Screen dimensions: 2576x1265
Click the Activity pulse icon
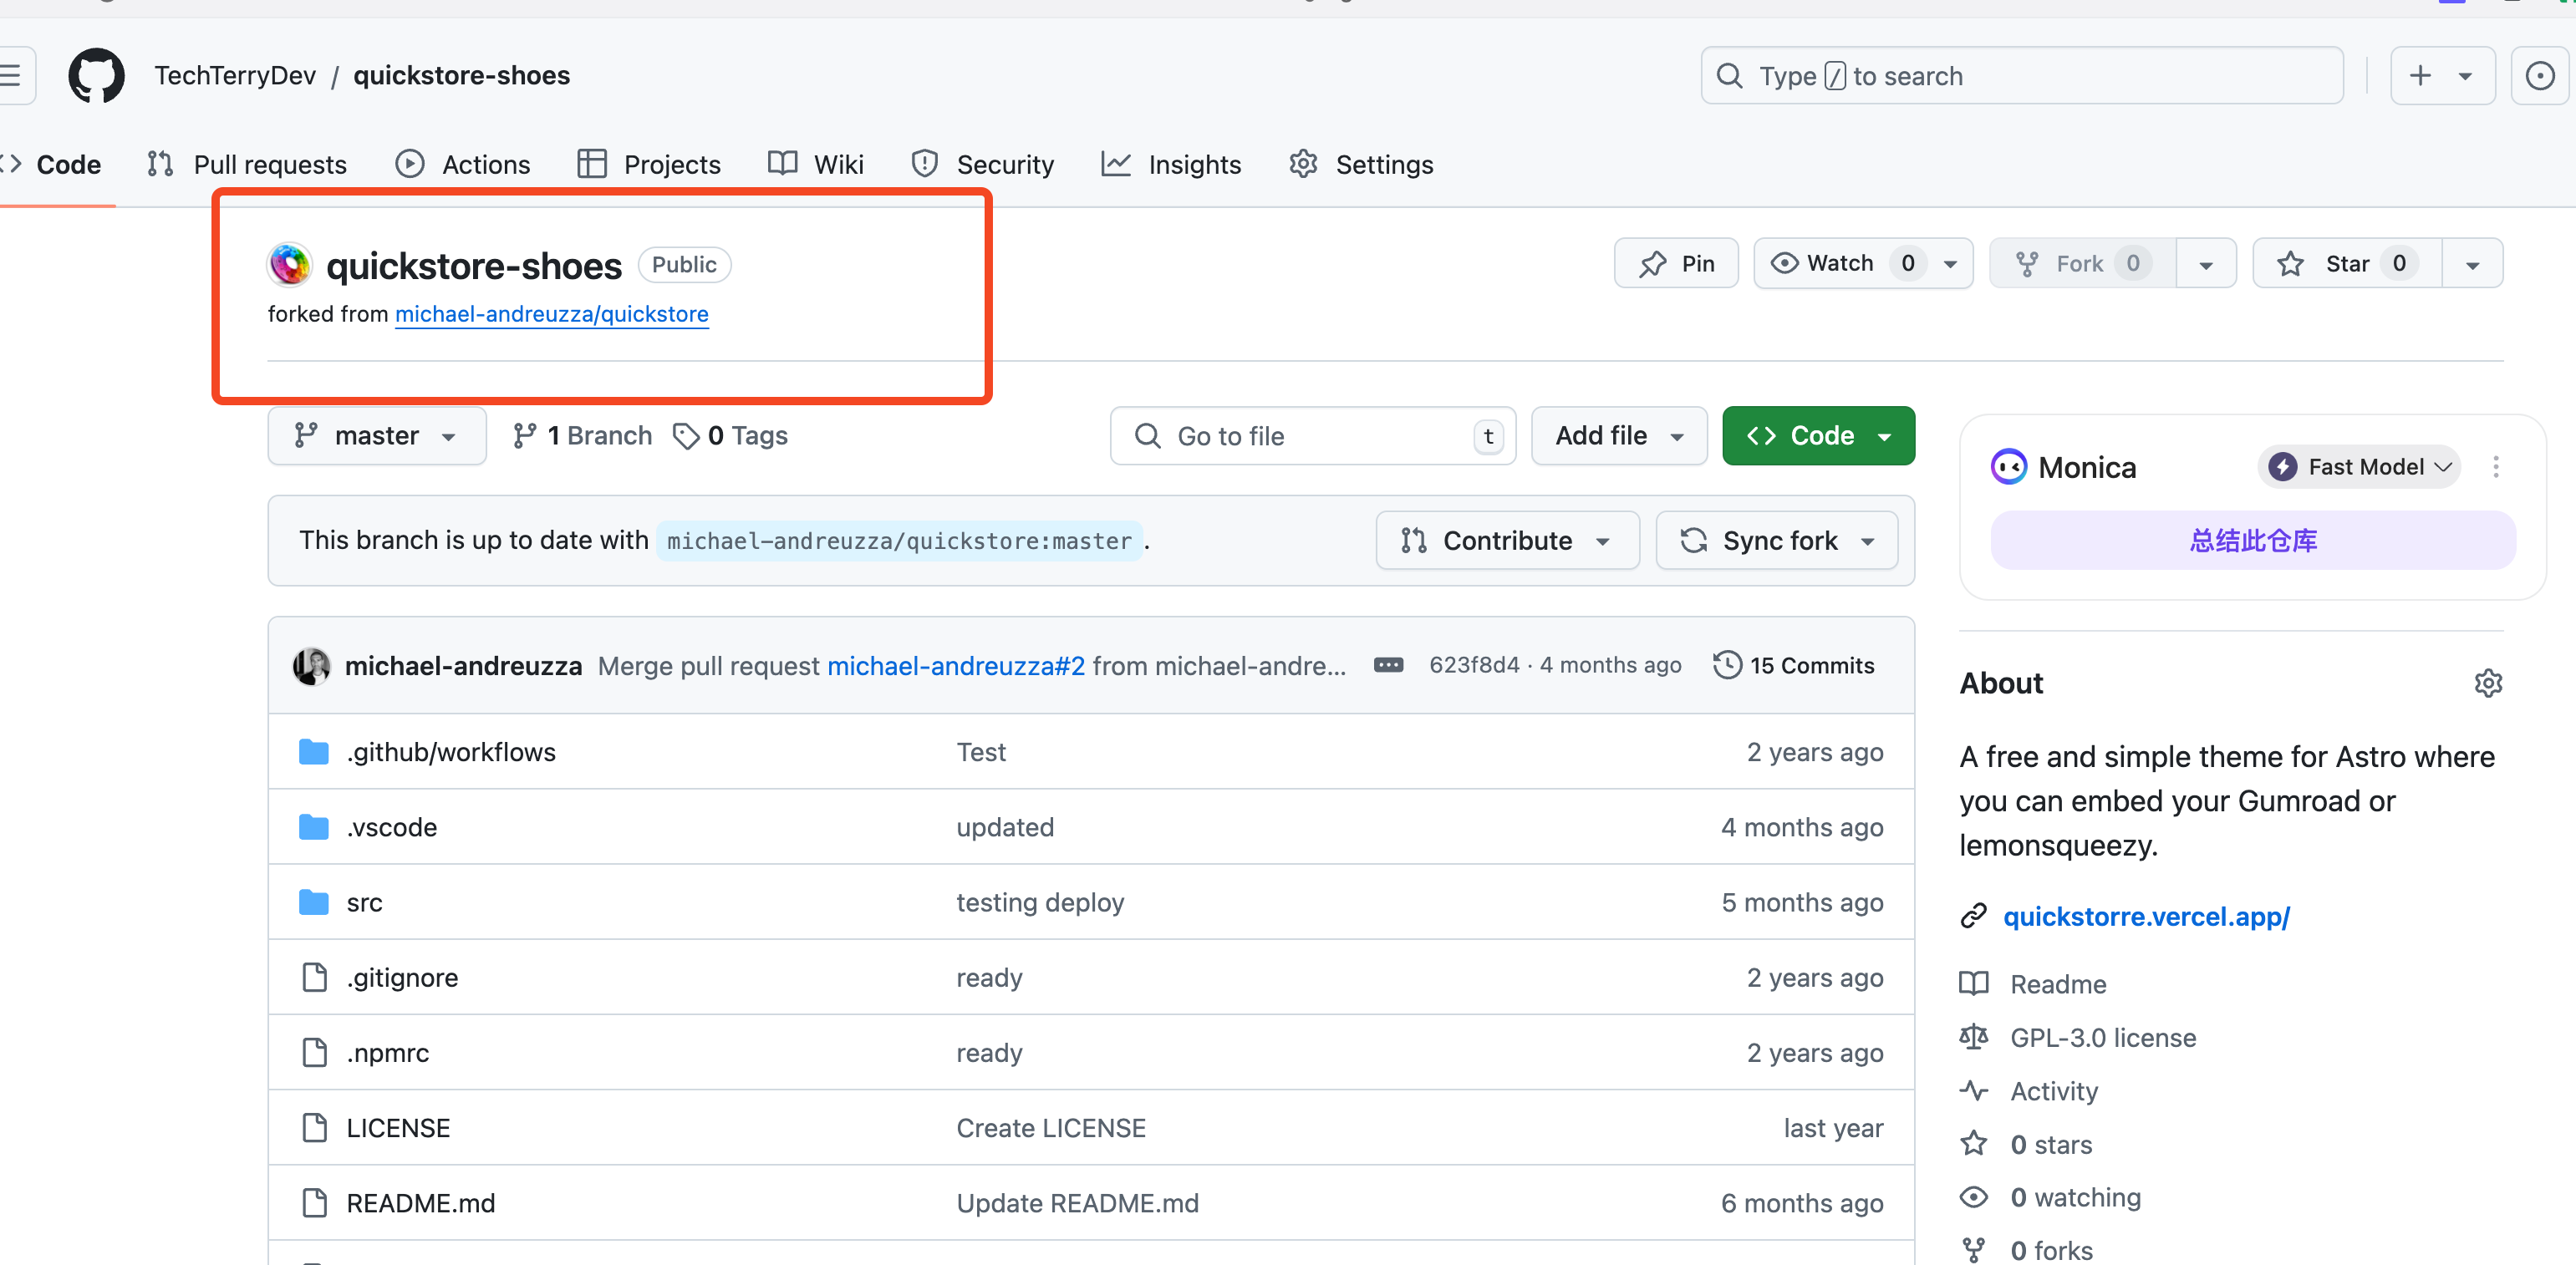point(1973,1090)
